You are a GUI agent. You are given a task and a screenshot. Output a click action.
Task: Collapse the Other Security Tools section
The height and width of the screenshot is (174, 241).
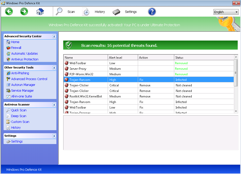pyautogui.click(x=54, y=68)
